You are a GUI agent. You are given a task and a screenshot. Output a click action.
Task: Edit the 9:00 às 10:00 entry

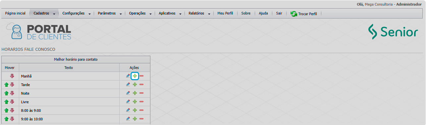point(128,119)
